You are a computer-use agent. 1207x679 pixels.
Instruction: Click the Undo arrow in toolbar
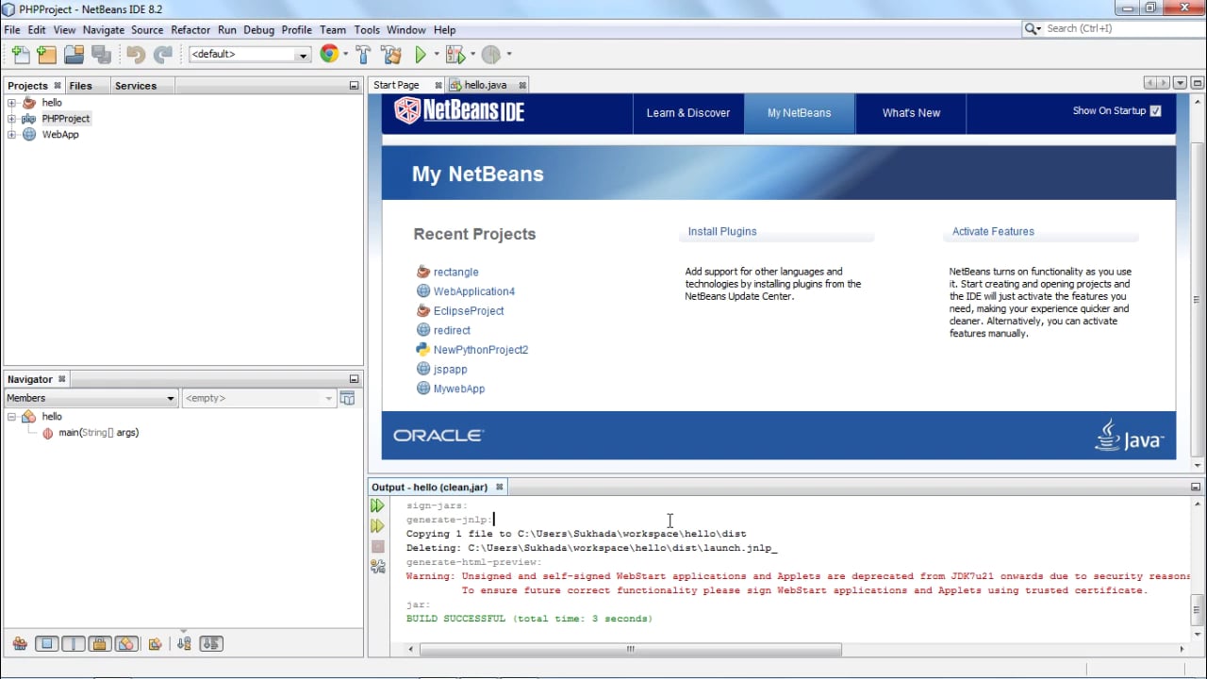tap(136, 55)
